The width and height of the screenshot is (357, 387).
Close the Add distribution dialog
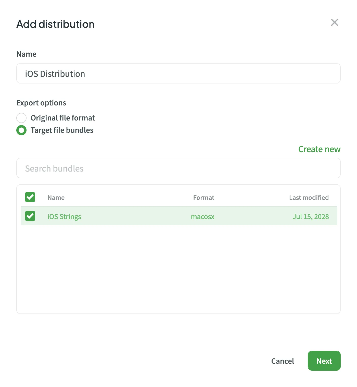tap(334, 23)
